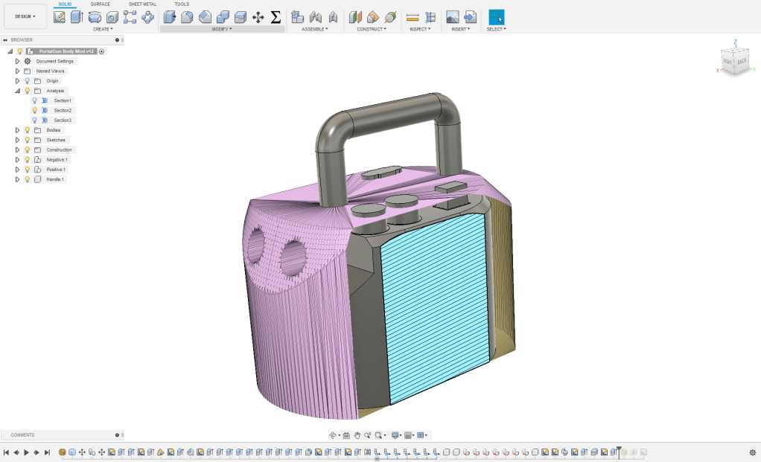Click the Measure tool in Inspect
This screenshot has height=462, width=761.
point(413,17)
